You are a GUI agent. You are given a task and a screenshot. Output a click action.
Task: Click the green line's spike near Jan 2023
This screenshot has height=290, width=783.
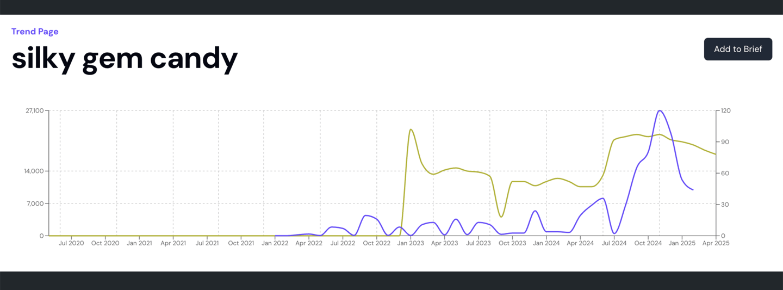(x=411, y=129)
